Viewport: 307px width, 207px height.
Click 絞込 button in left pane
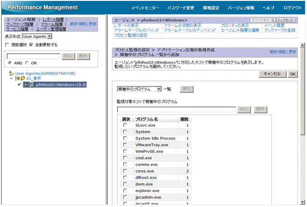68,56
